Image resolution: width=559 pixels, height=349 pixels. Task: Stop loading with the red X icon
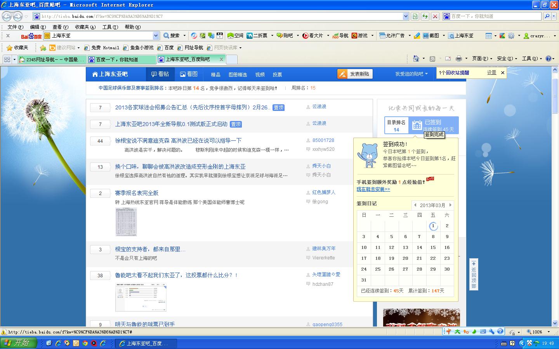pyautogui.click(x=435, y=16)
